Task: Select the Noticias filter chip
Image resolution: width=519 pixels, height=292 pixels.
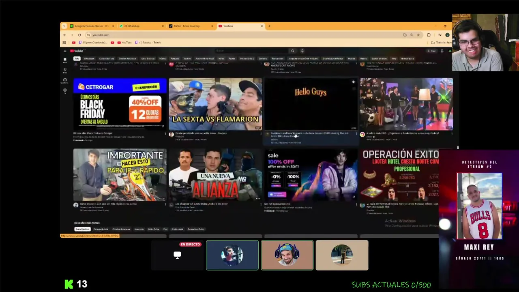Action: (187, 58)
